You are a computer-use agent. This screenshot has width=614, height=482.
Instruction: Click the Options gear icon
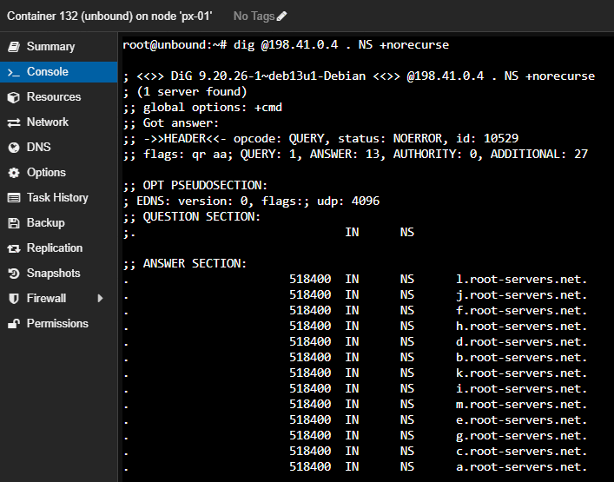[14, 173]
